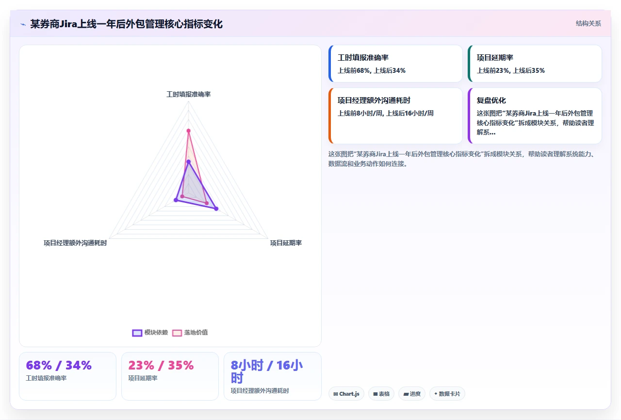
Task: Click the page title 某券商Jira上线一年后外包管理核心指标变化
Action: coord(126,24)
